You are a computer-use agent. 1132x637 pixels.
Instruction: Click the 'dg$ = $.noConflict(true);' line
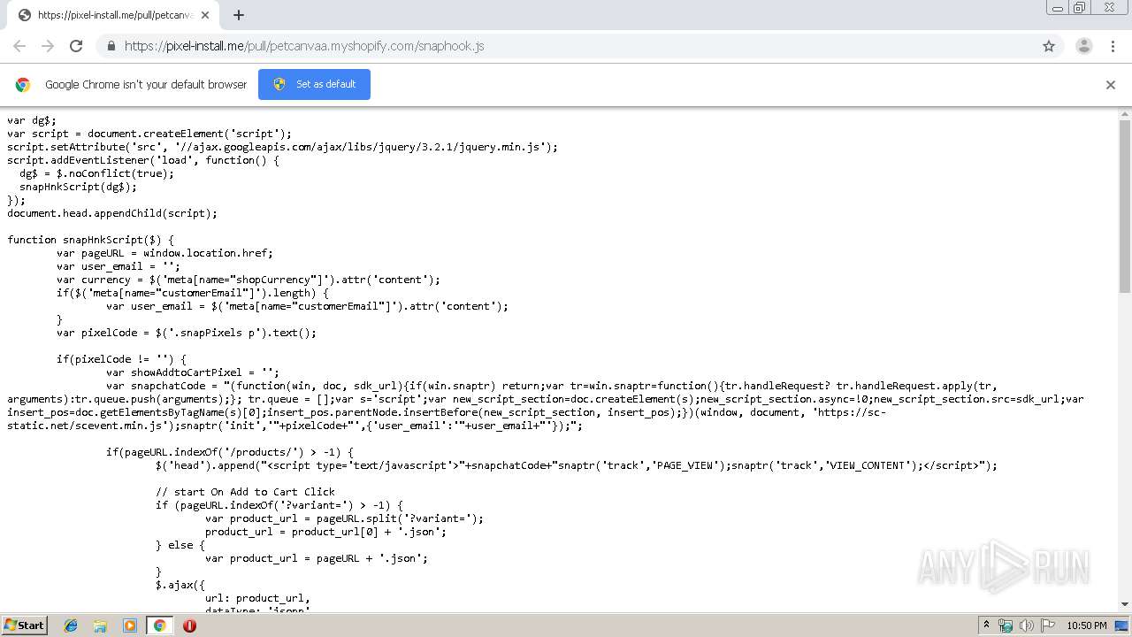click(x=97, y=173)
